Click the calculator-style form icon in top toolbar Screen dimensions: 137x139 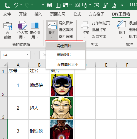click(x=49, y=5)
